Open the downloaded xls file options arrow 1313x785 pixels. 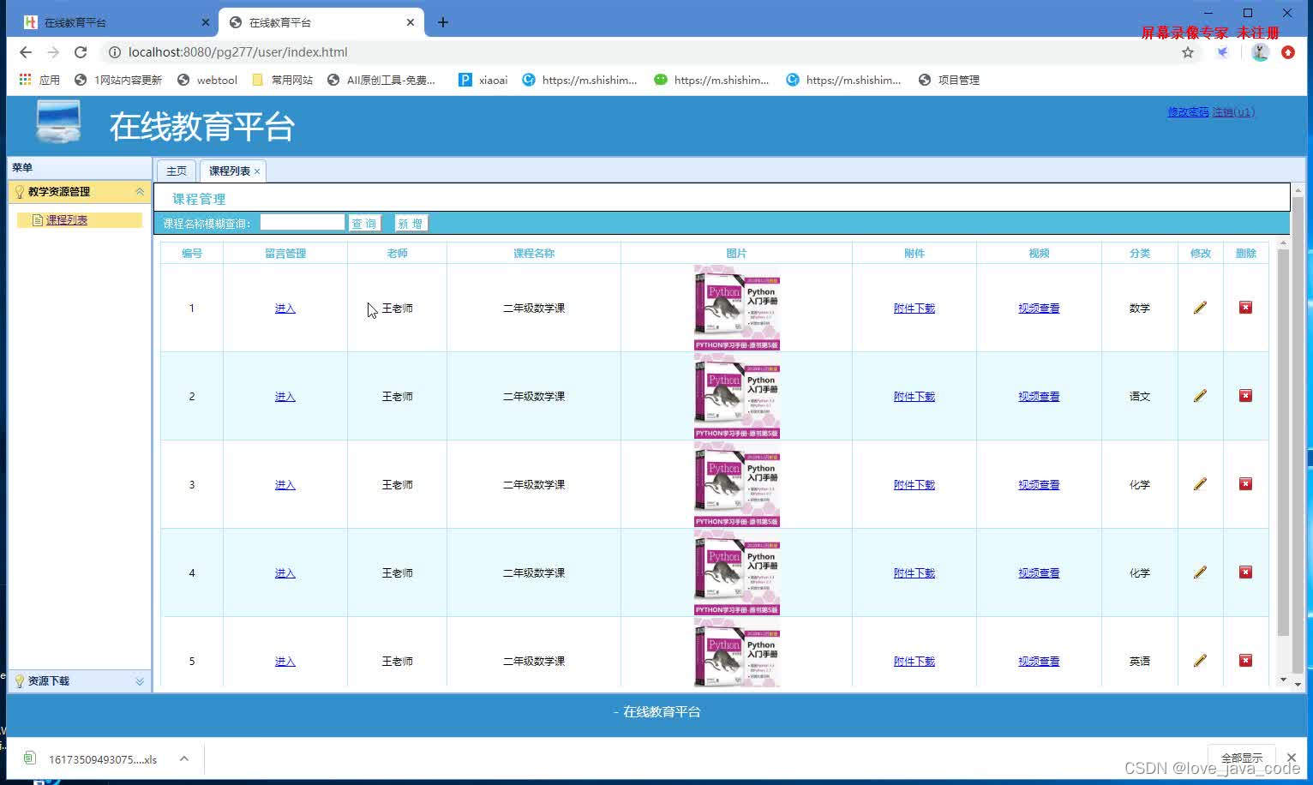point(183,758)
